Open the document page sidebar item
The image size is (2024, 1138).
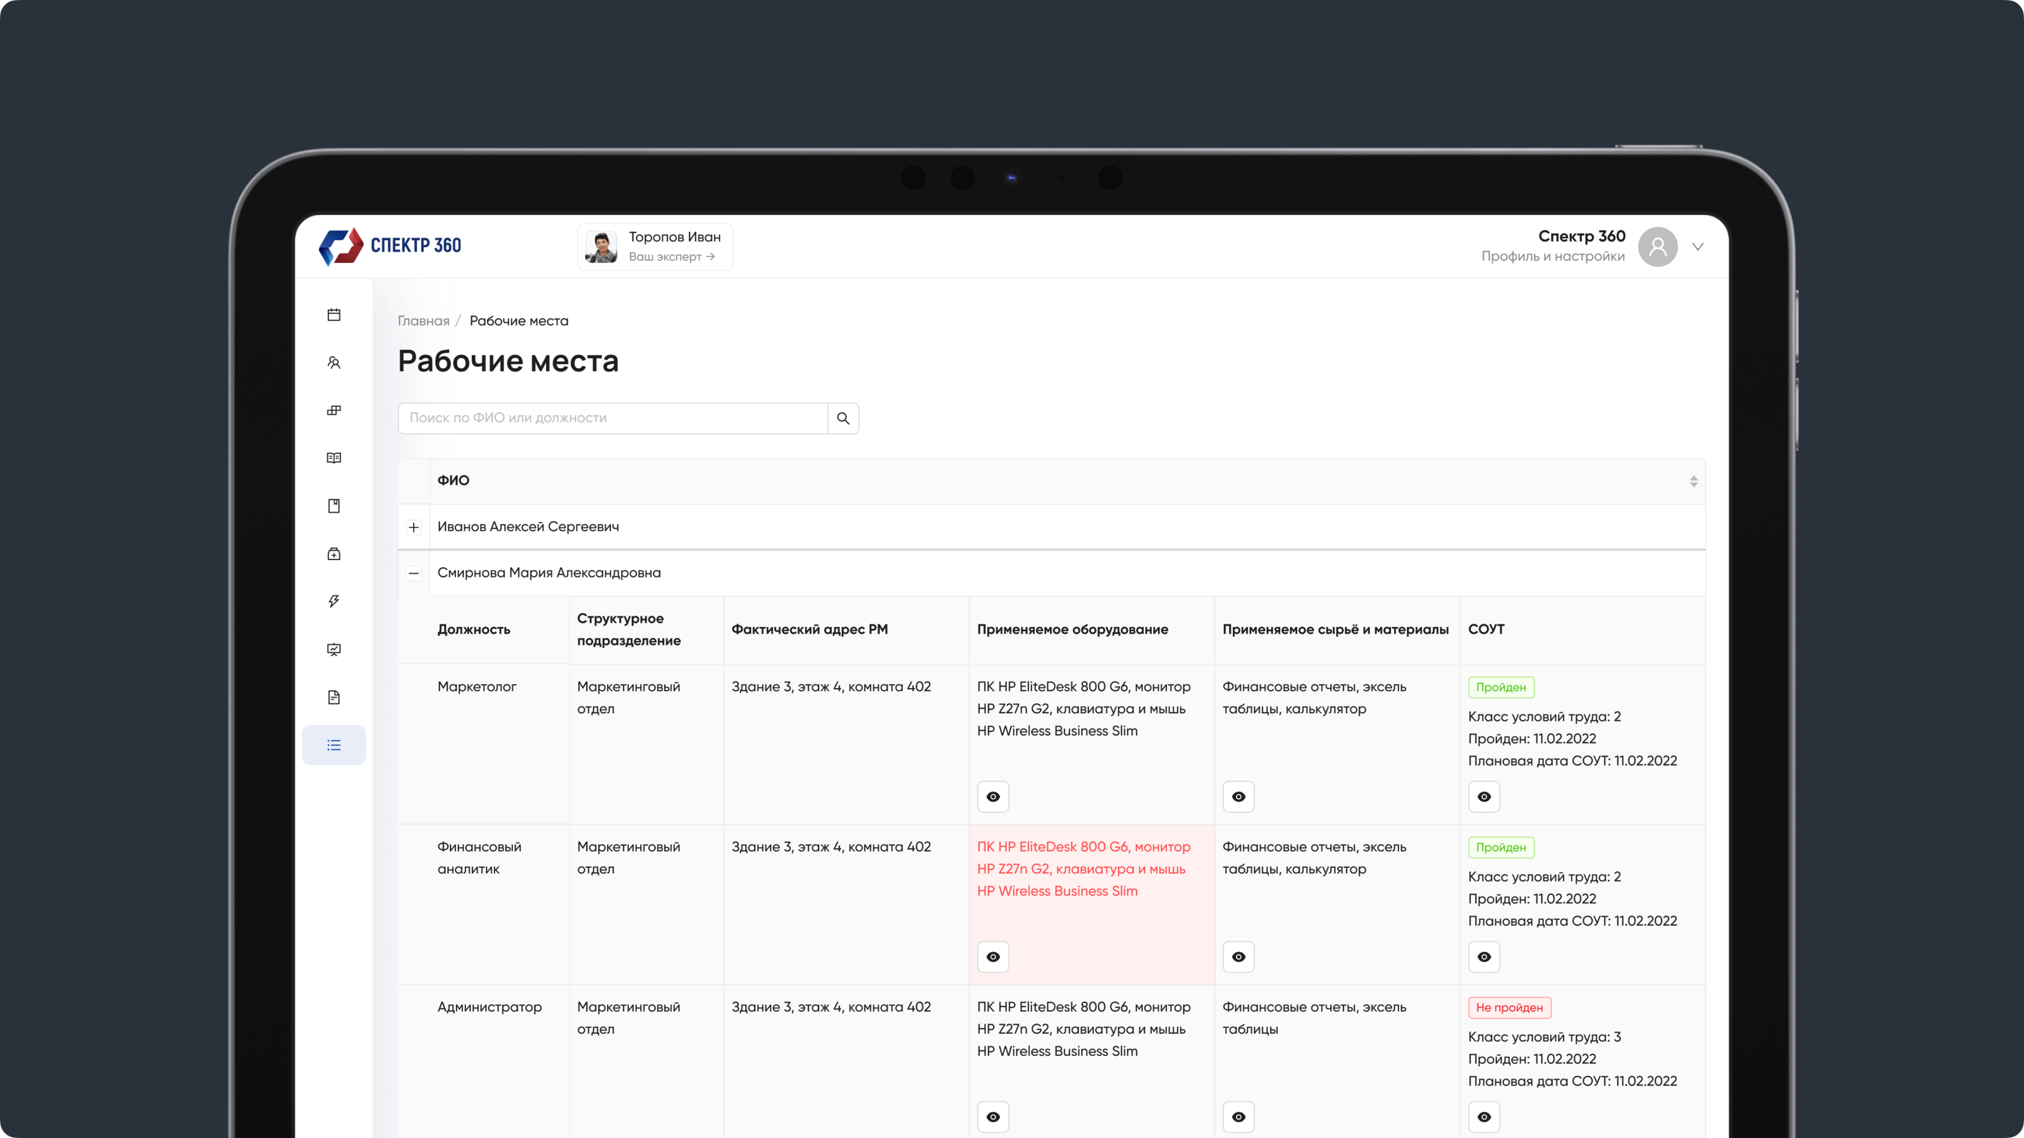click(334, 697)
